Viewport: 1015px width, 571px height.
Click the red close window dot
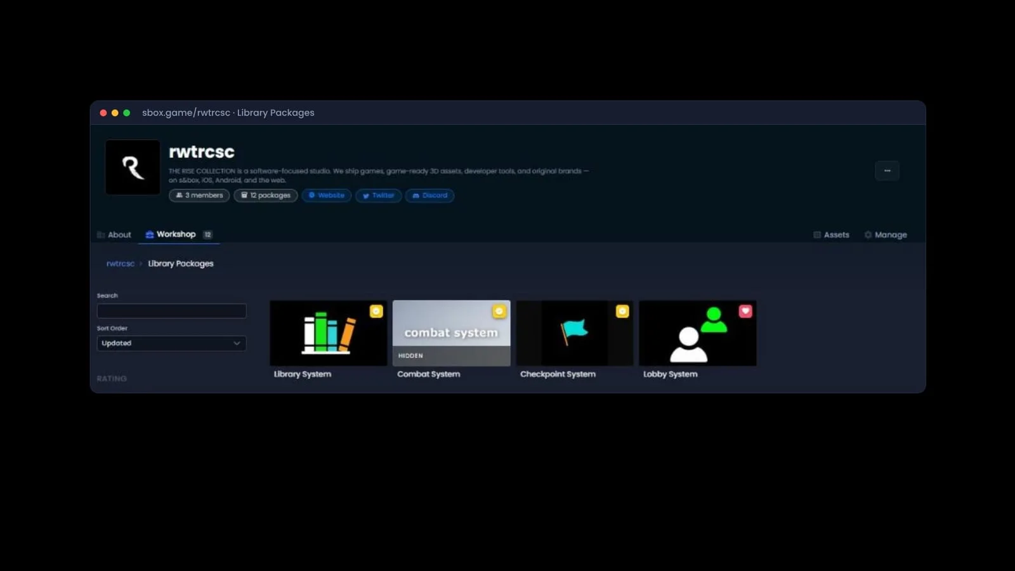coord(103,113)
